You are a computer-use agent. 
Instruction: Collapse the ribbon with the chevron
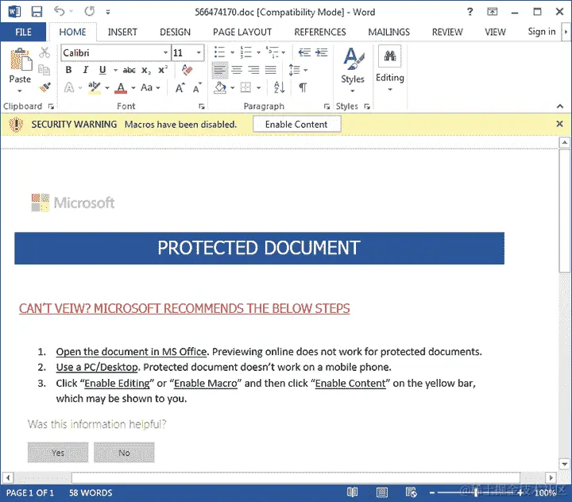click(559, 106)
